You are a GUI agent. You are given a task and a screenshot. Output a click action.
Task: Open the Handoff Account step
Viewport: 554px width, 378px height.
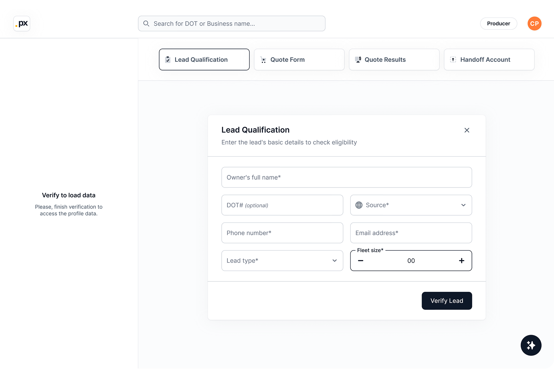pyautogui.click(x=489, y=59)
